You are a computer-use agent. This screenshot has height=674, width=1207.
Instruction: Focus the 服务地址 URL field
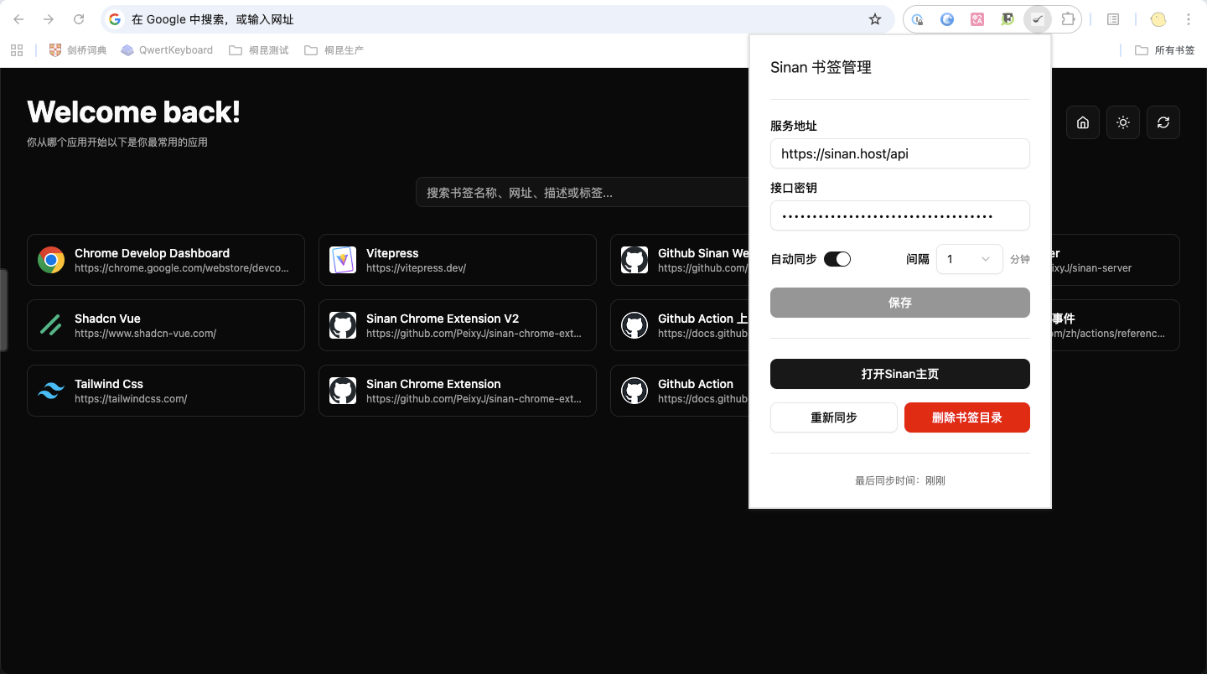(900, 153)
